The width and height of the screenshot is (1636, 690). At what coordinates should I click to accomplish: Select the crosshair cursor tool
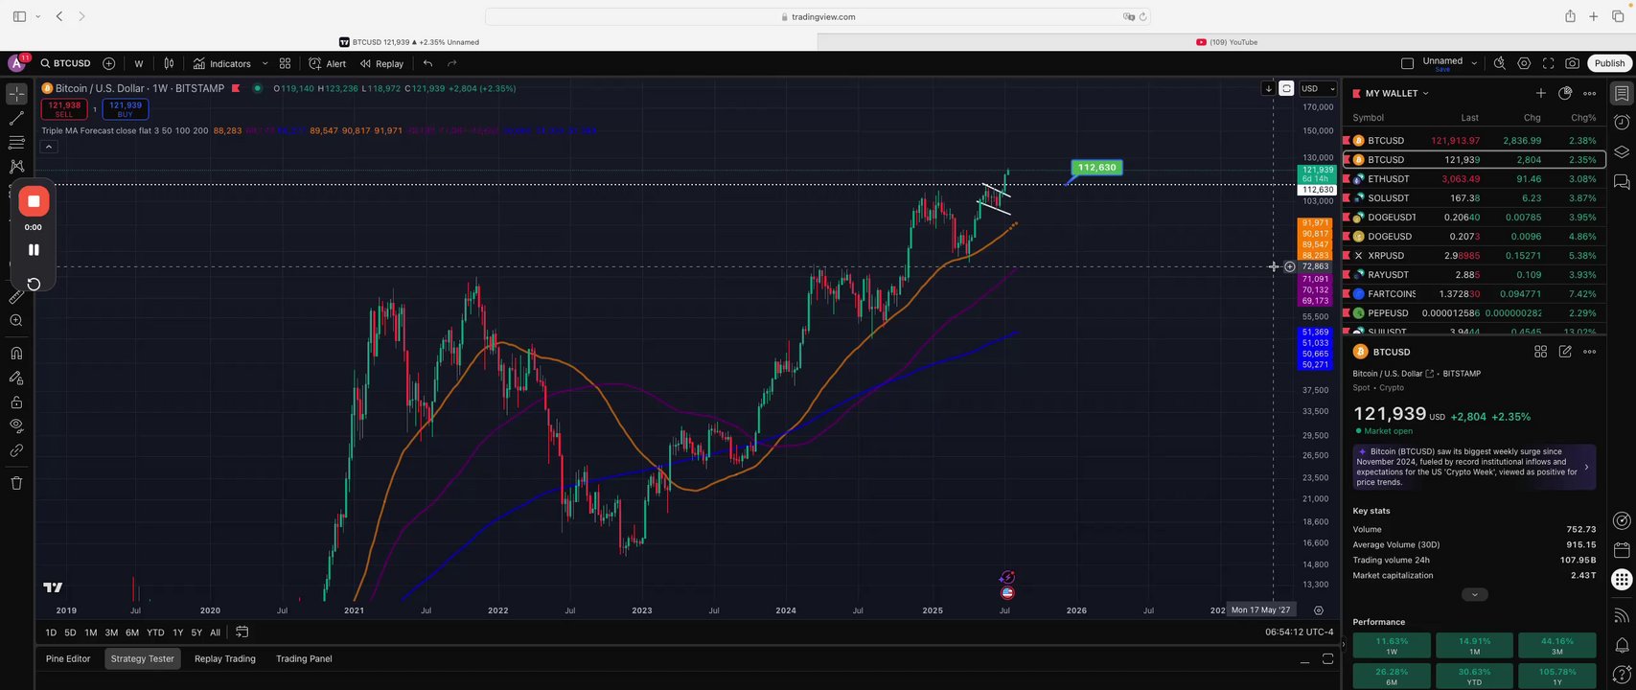tap(16, 94)
